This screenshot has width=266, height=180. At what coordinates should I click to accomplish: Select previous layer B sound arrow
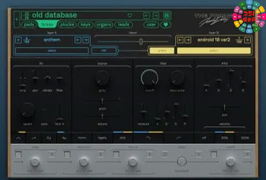tap(180, 40)
